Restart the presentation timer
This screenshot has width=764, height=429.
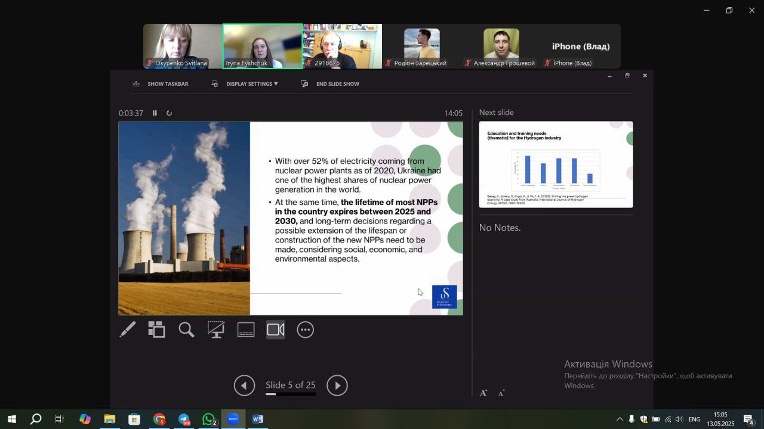[169, 113]
